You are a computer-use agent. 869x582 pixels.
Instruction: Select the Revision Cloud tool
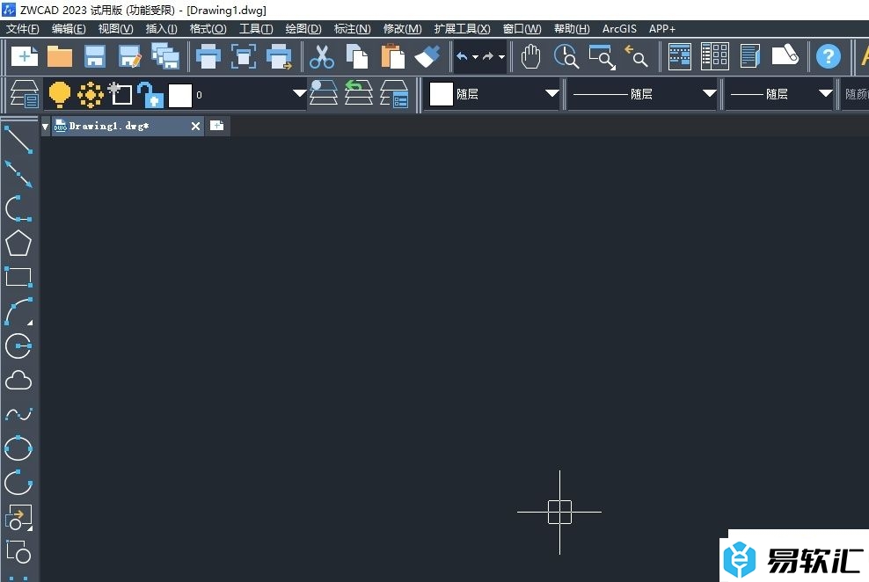18,381
